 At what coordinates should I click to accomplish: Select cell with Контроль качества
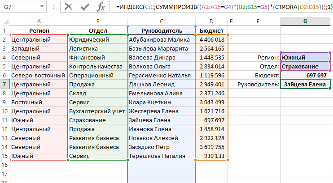tap(98, 67)
